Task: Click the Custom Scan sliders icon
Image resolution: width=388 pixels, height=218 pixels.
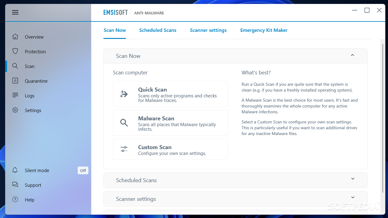Action: 124,149
